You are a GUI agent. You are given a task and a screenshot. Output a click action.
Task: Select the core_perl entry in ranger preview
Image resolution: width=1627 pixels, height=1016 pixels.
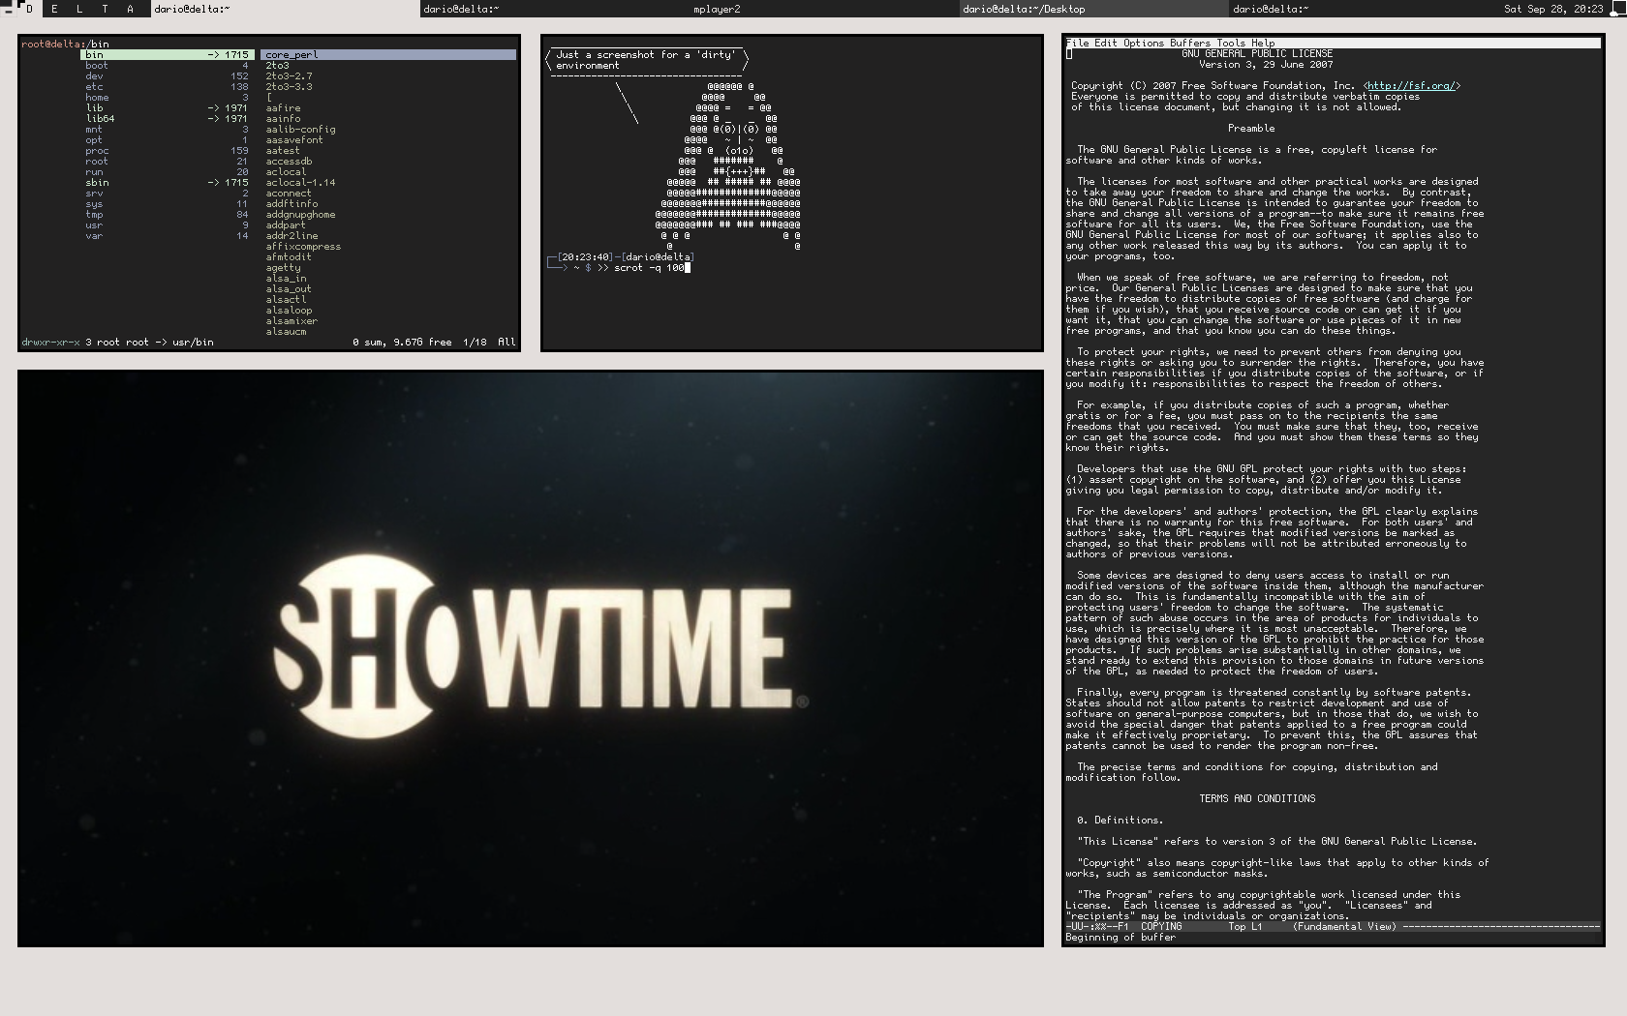(x=388, y=55)
